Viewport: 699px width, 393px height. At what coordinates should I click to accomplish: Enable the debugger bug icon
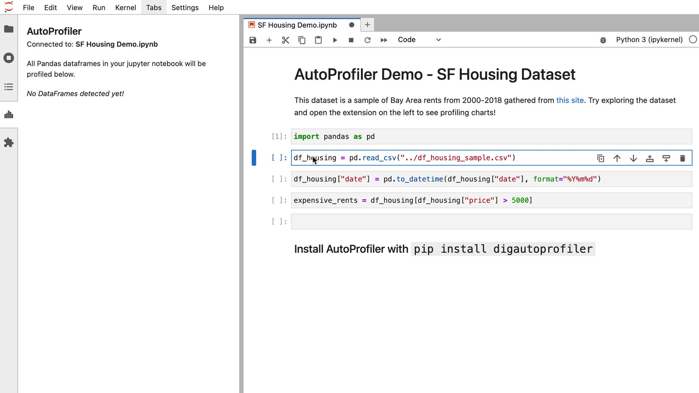[603, 40]
